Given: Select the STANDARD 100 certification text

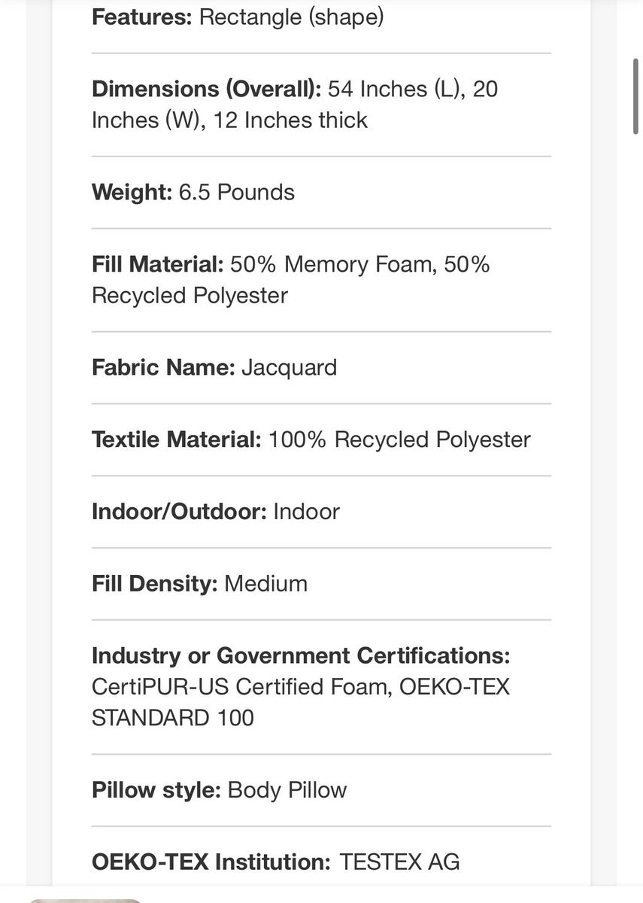Looking at the screenshot, I should coord(173,717).
